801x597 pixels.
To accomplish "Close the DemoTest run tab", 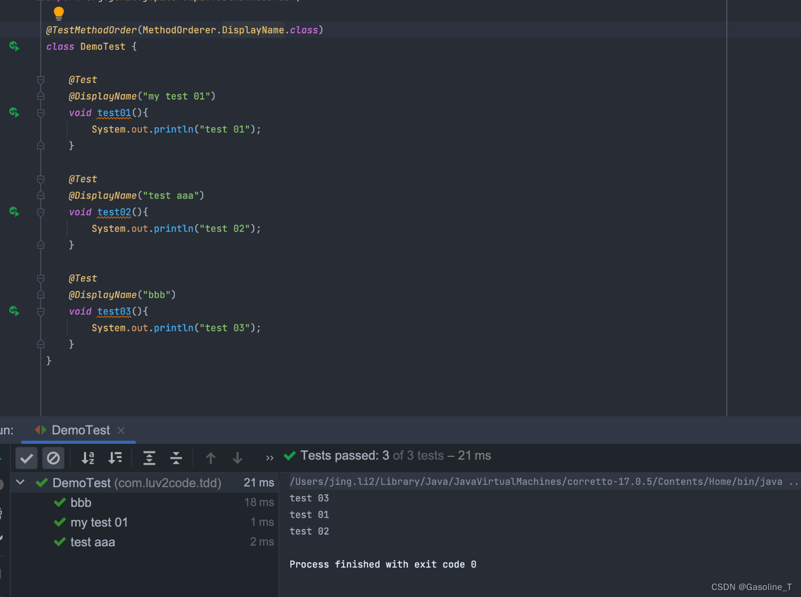I will 121,430.
